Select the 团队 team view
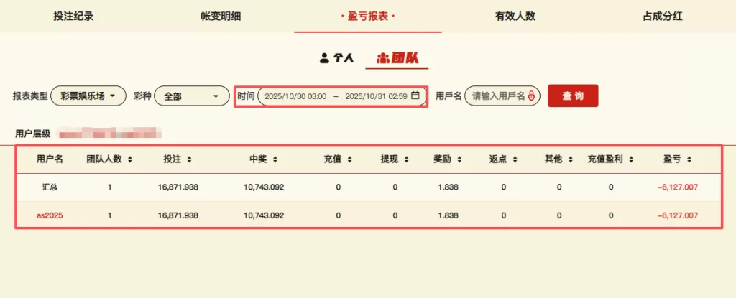This screenshot has width=736, height=298. pos(397,58)
